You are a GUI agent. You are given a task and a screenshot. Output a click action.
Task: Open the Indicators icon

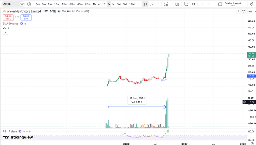click(x=166, y=4)
